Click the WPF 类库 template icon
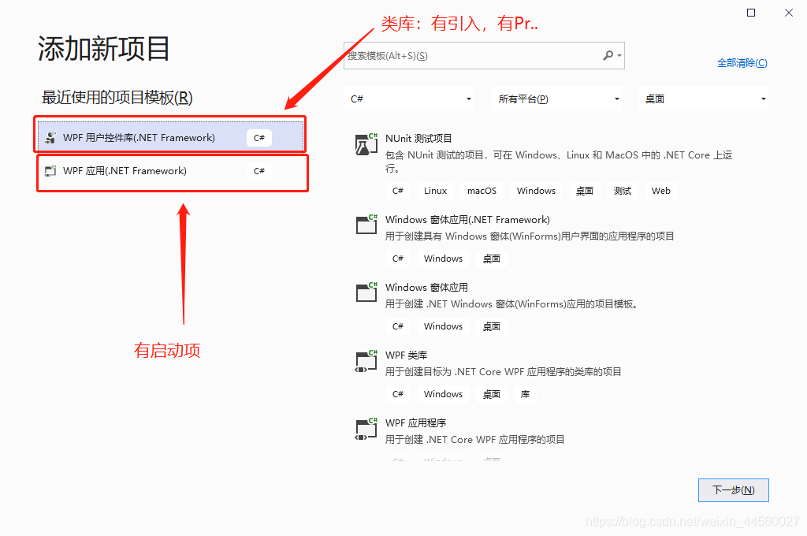This screenshot has width=807, height=536. click(366, 360)
